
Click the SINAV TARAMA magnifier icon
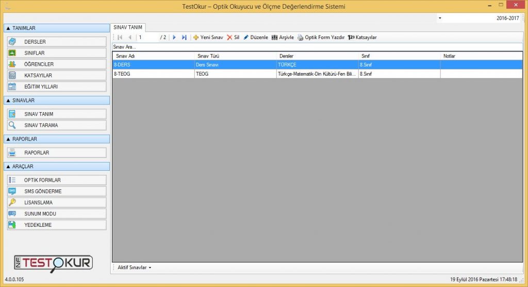click(12, 125)
